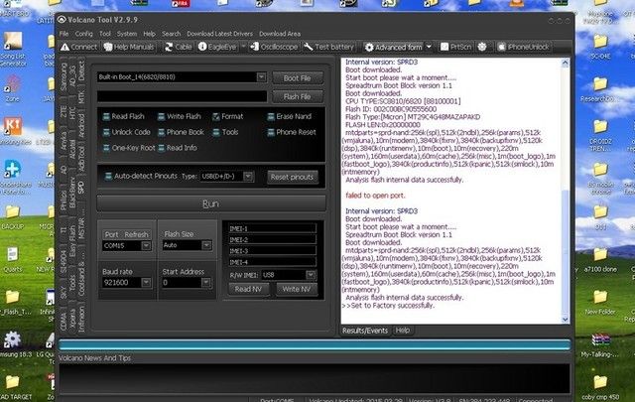Screen dimensions: 635x402
Task: Switch to the Results/Events tab
Action: (365, 331)
